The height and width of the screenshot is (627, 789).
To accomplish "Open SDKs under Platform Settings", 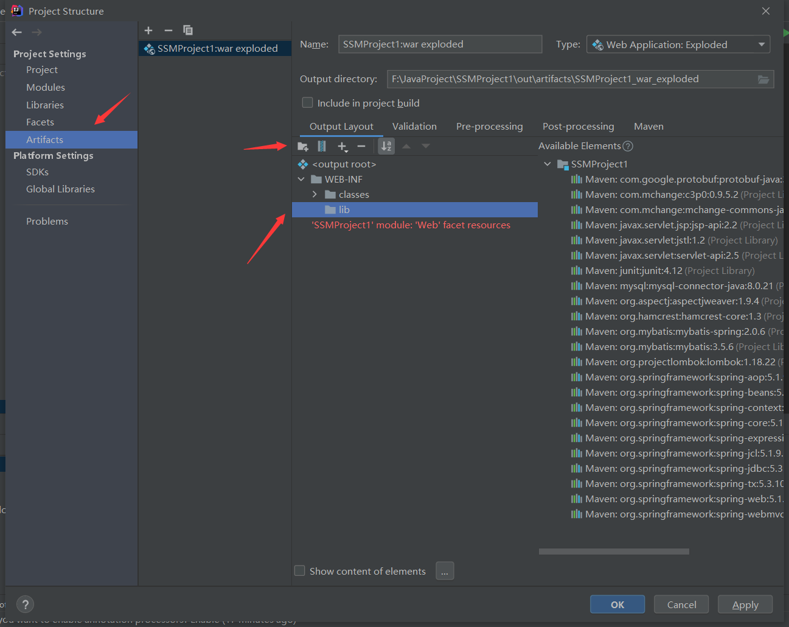I will [37, 172].
